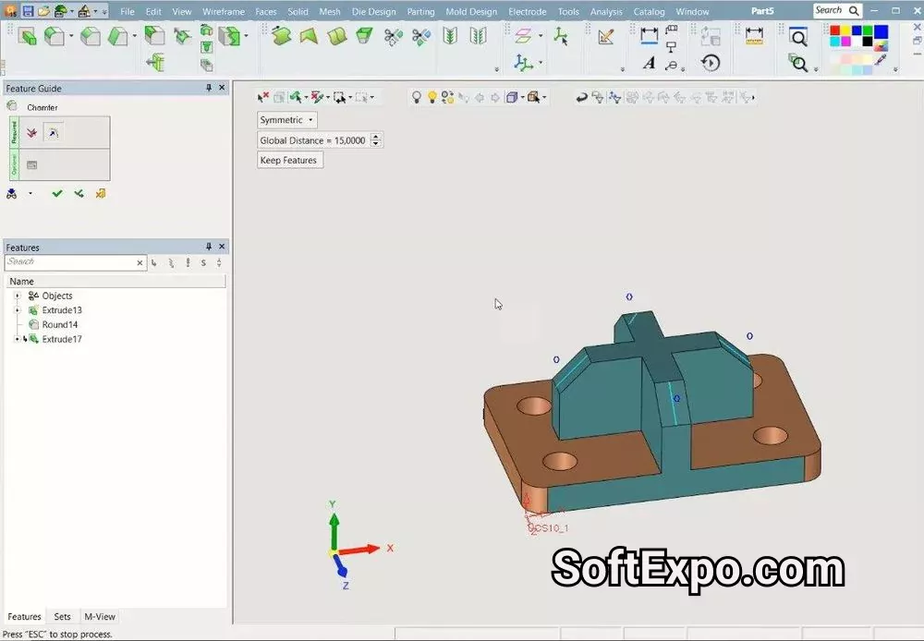The height and width of the screenshot is (641, 924).
Task: Confirm the Chamfer with the green checkmark
Action: point(57,193)
